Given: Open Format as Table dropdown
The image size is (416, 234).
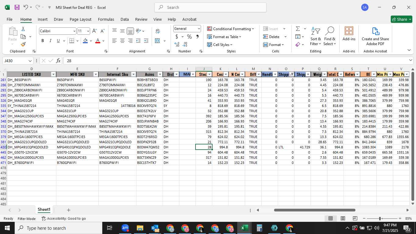Looking at the screenshot, I should pos(224,37).
